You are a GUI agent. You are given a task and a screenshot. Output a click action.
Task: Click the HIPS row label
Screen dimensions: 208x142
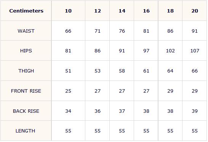[x=26, y=51]
